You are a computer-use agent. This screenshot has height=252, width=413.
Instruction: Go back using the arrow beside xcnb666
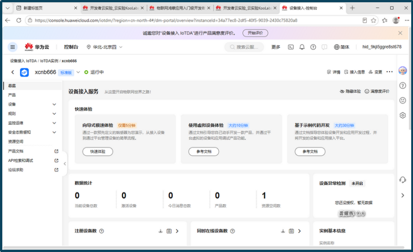pos(13,72)
